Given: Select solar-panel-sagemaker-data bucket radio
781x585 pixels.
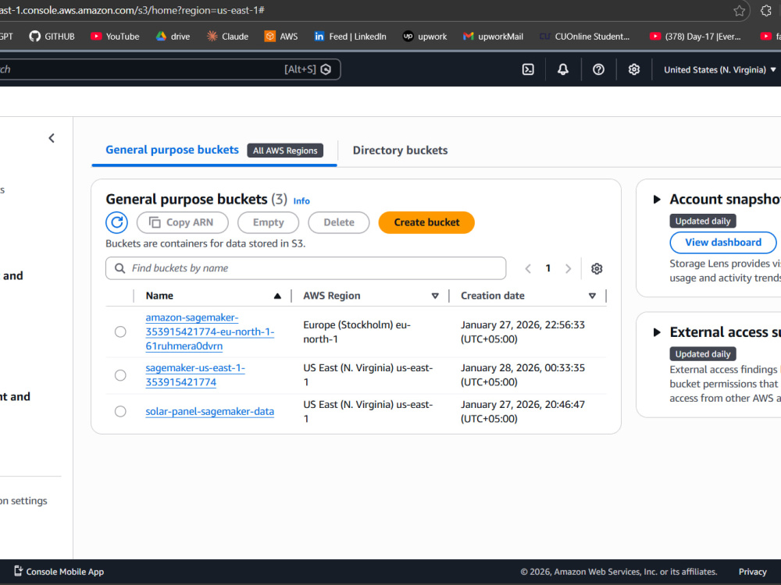Looking at the screenshot, I should click(x=120, y=411).
